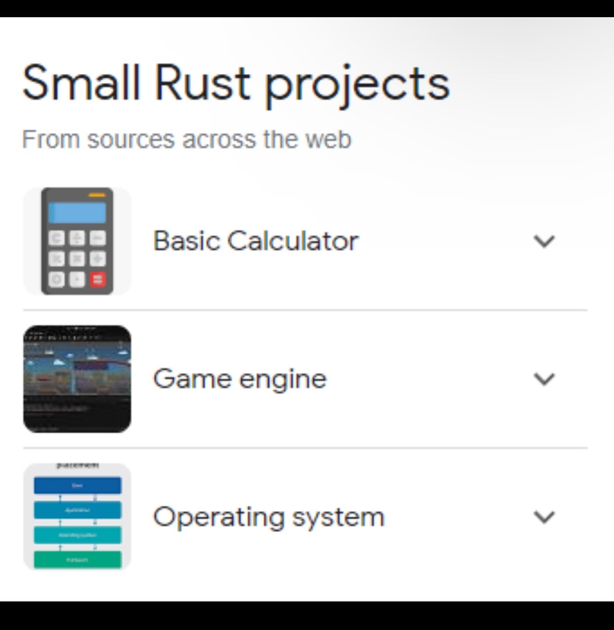Select the Basic Calculator text label

(256, 241)
